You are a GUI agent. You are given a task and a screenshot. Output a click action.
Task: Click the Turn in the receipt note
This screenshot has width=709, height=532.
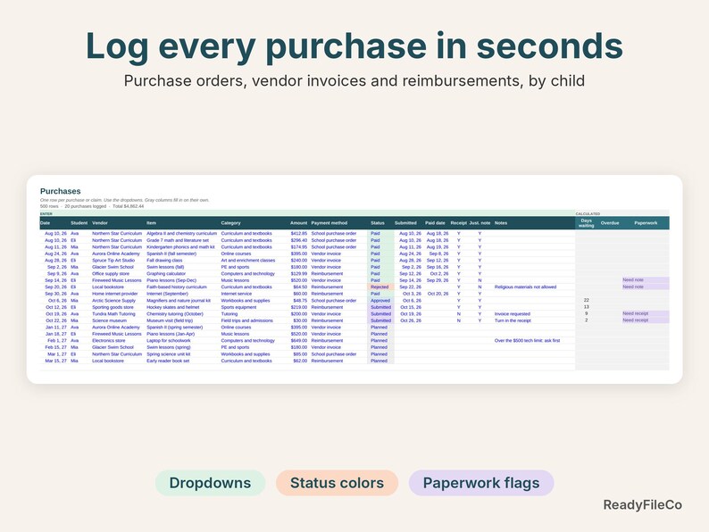[x=513, y=320]
